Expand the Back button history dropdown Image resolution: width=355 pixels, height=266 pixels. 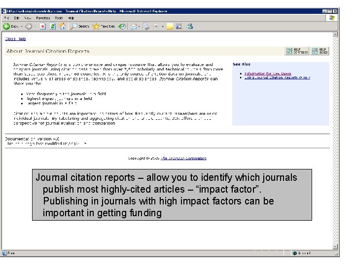point(22,27)
